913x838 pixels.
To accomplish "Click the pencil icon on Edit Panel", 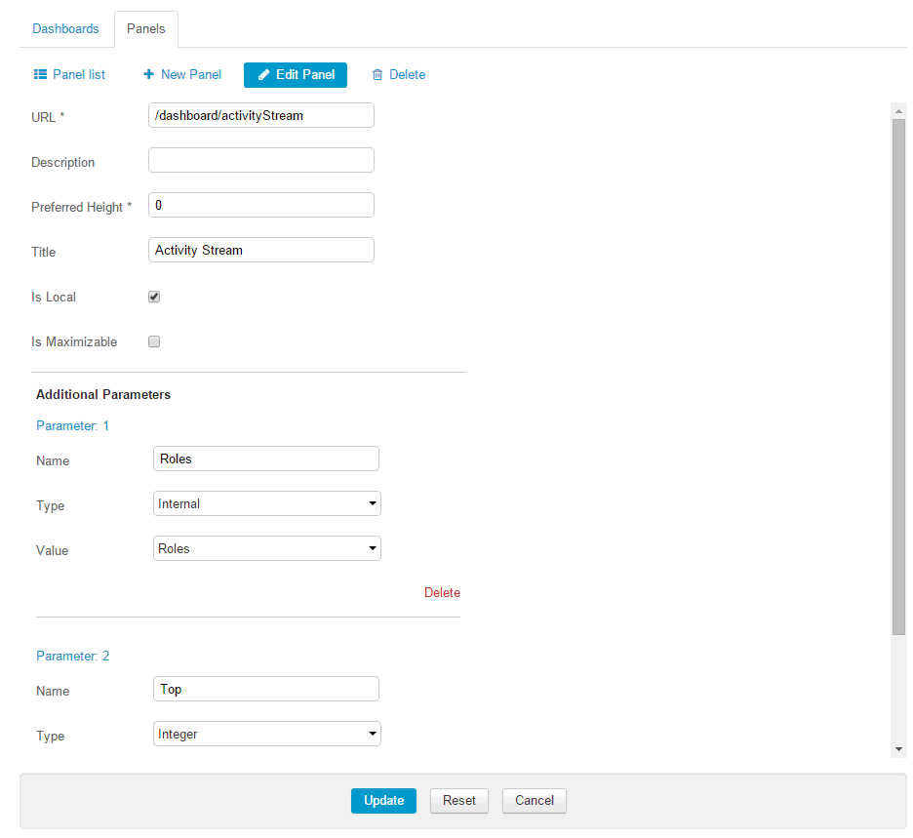I will (x=263, y=75).
